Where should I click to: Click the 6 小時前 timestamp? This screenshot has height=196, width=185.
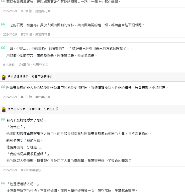[x=9, y=65]
